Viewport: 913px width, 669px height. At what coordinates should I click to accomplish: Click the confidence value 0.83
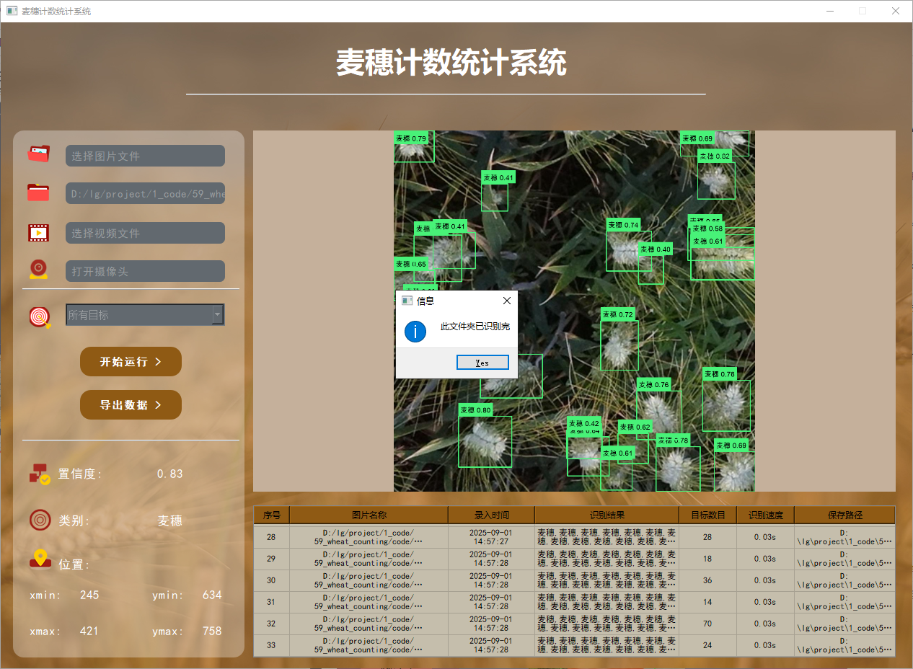tap(170, 474)
